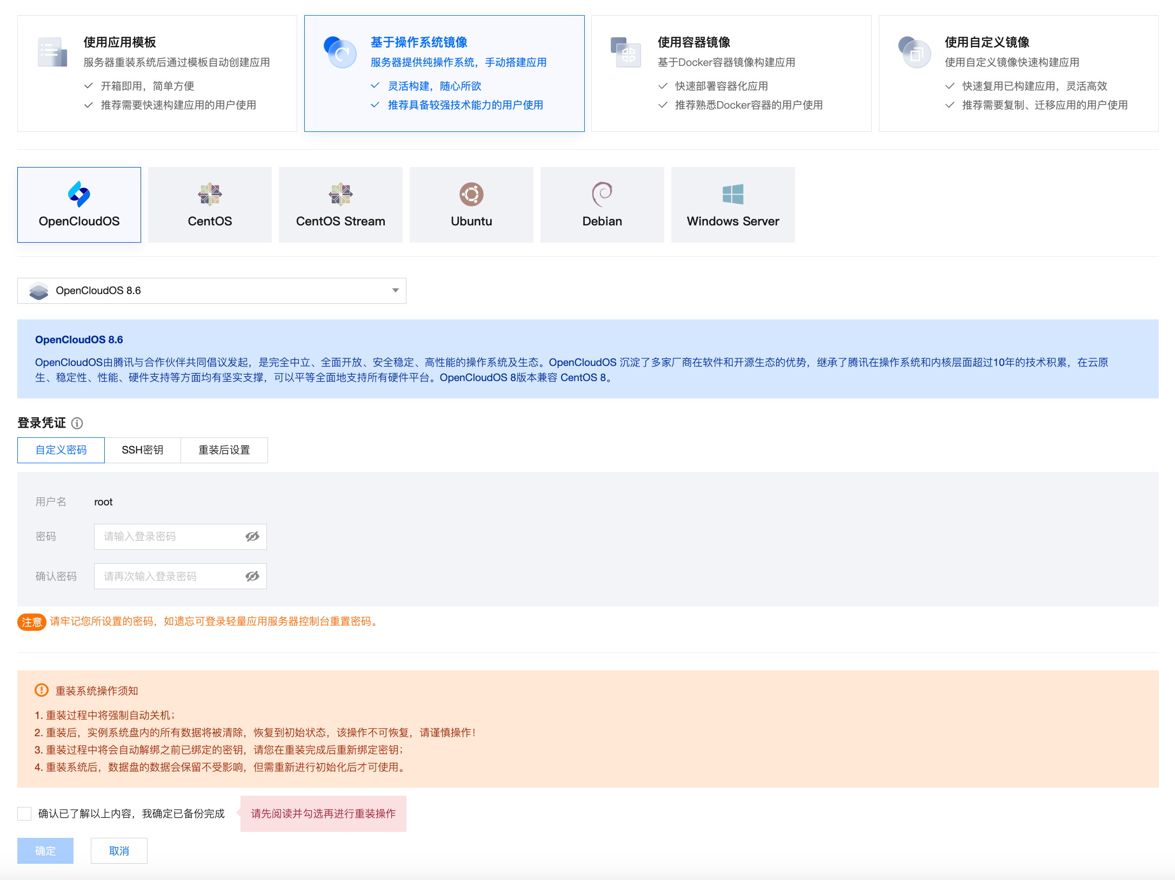Click the password reminder 请牢记您所设置的密码 text

(215, 622)
